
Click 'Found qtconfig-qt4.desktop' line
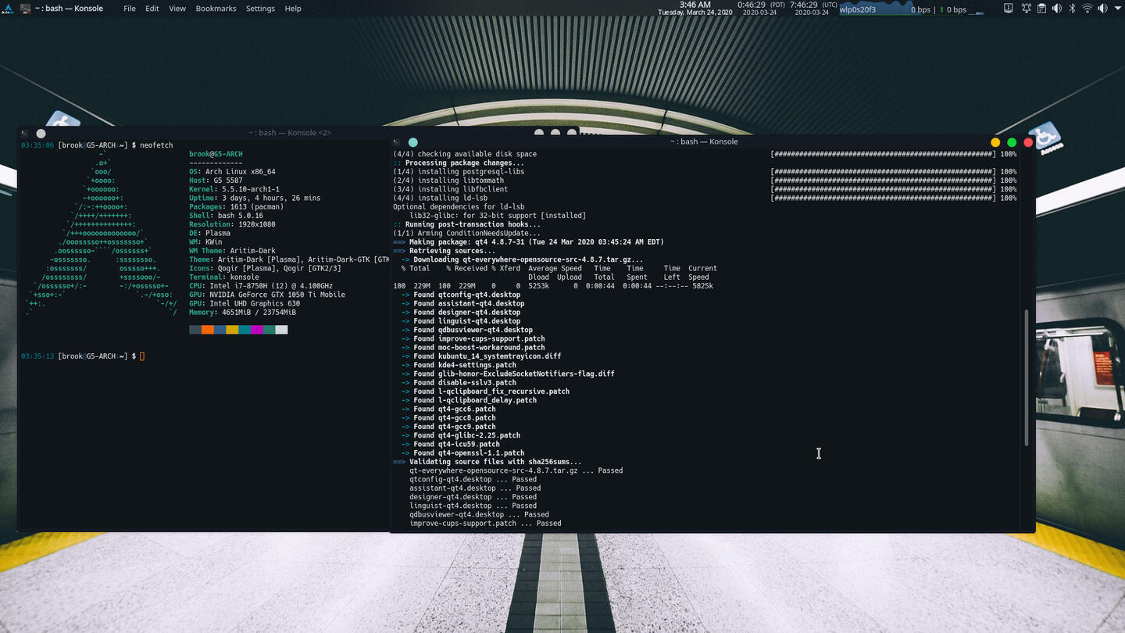462,295
